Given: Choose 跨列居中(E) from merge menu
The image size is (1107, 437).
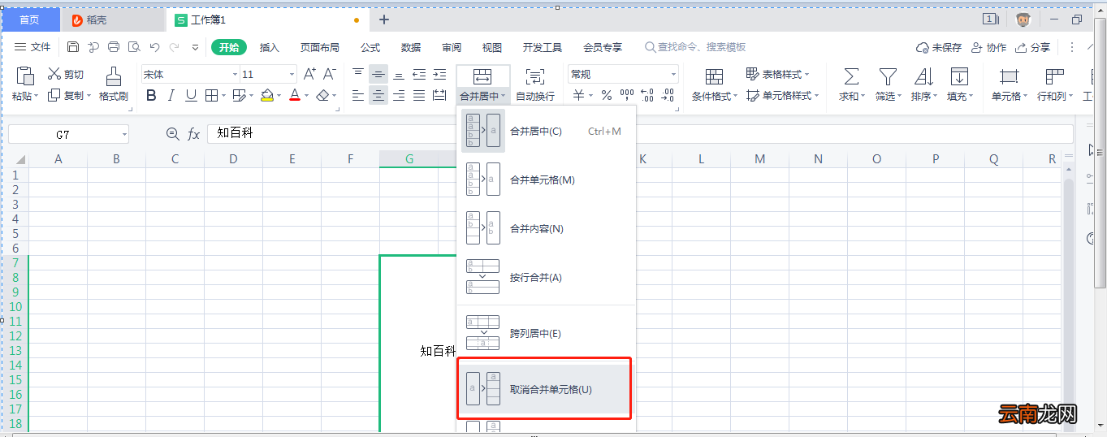Looking at the screenshot, I should [x=546, y=333].
